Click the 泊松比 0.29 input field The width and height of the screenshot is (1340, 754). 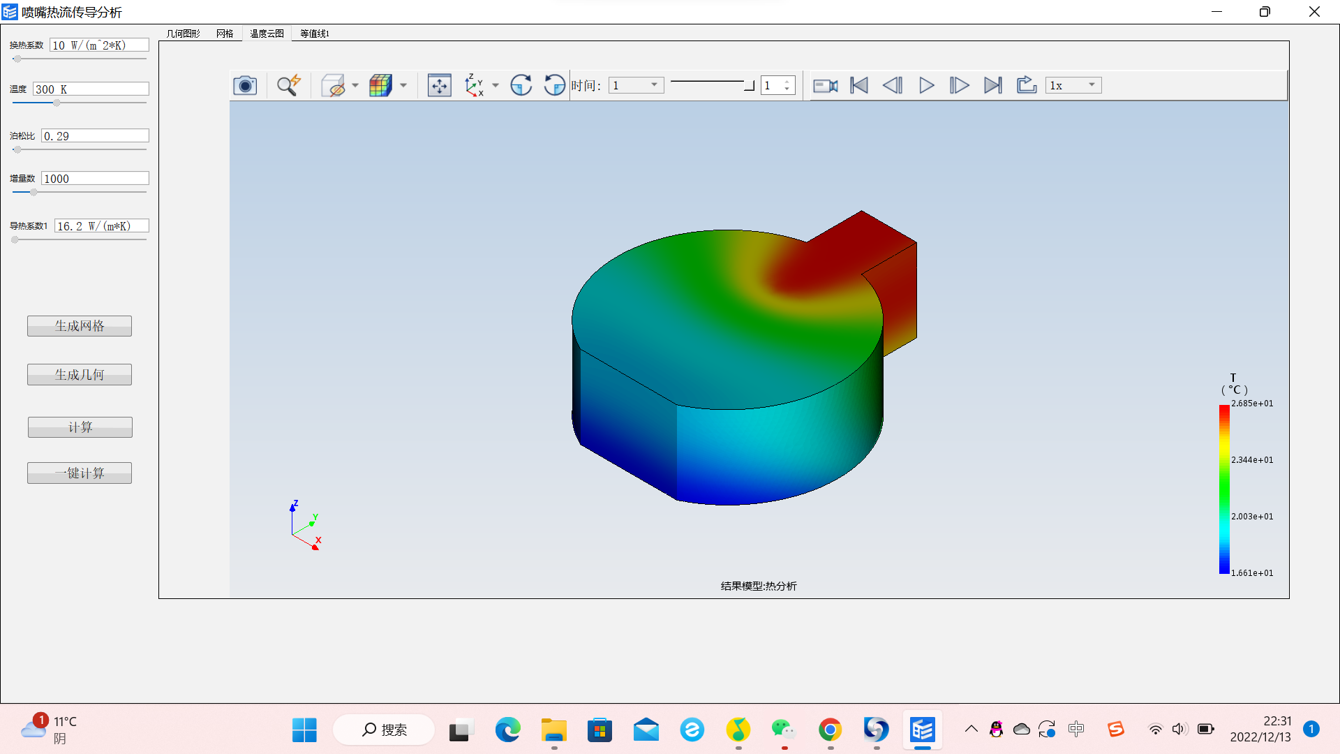pyautogui.click(x=96, y=136)
